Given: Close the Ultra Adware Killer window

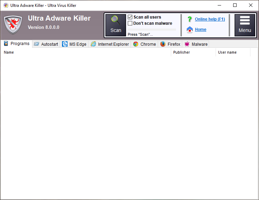Looking at the screenshot, I should (251, 5).
